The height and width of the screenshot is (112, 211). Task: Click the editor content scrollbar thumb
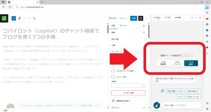pyautogui.click(x=108, y=29)
